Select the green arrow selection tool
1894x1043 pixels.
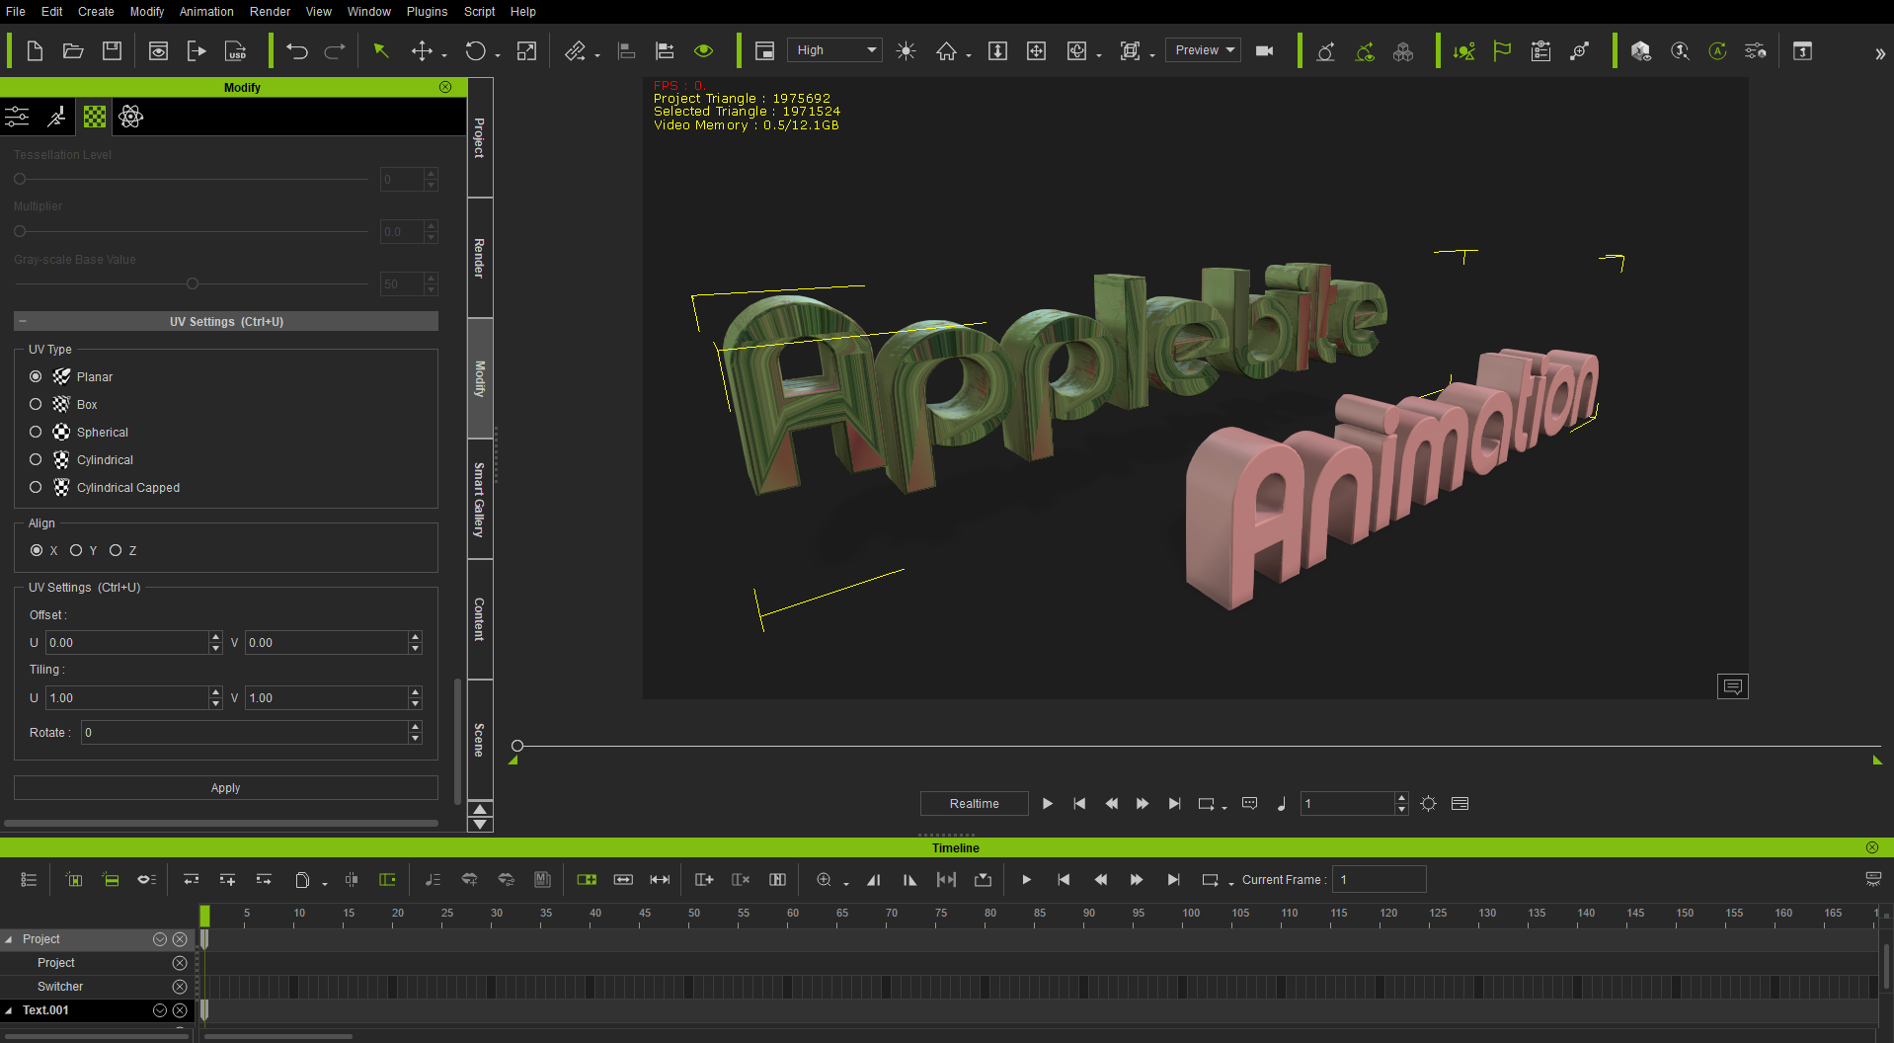pyautogui.click(x=380, y=50)
